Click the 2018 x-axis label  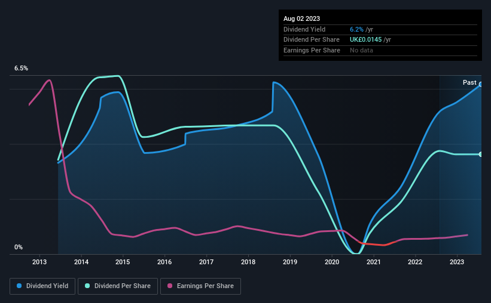(248, 262)
